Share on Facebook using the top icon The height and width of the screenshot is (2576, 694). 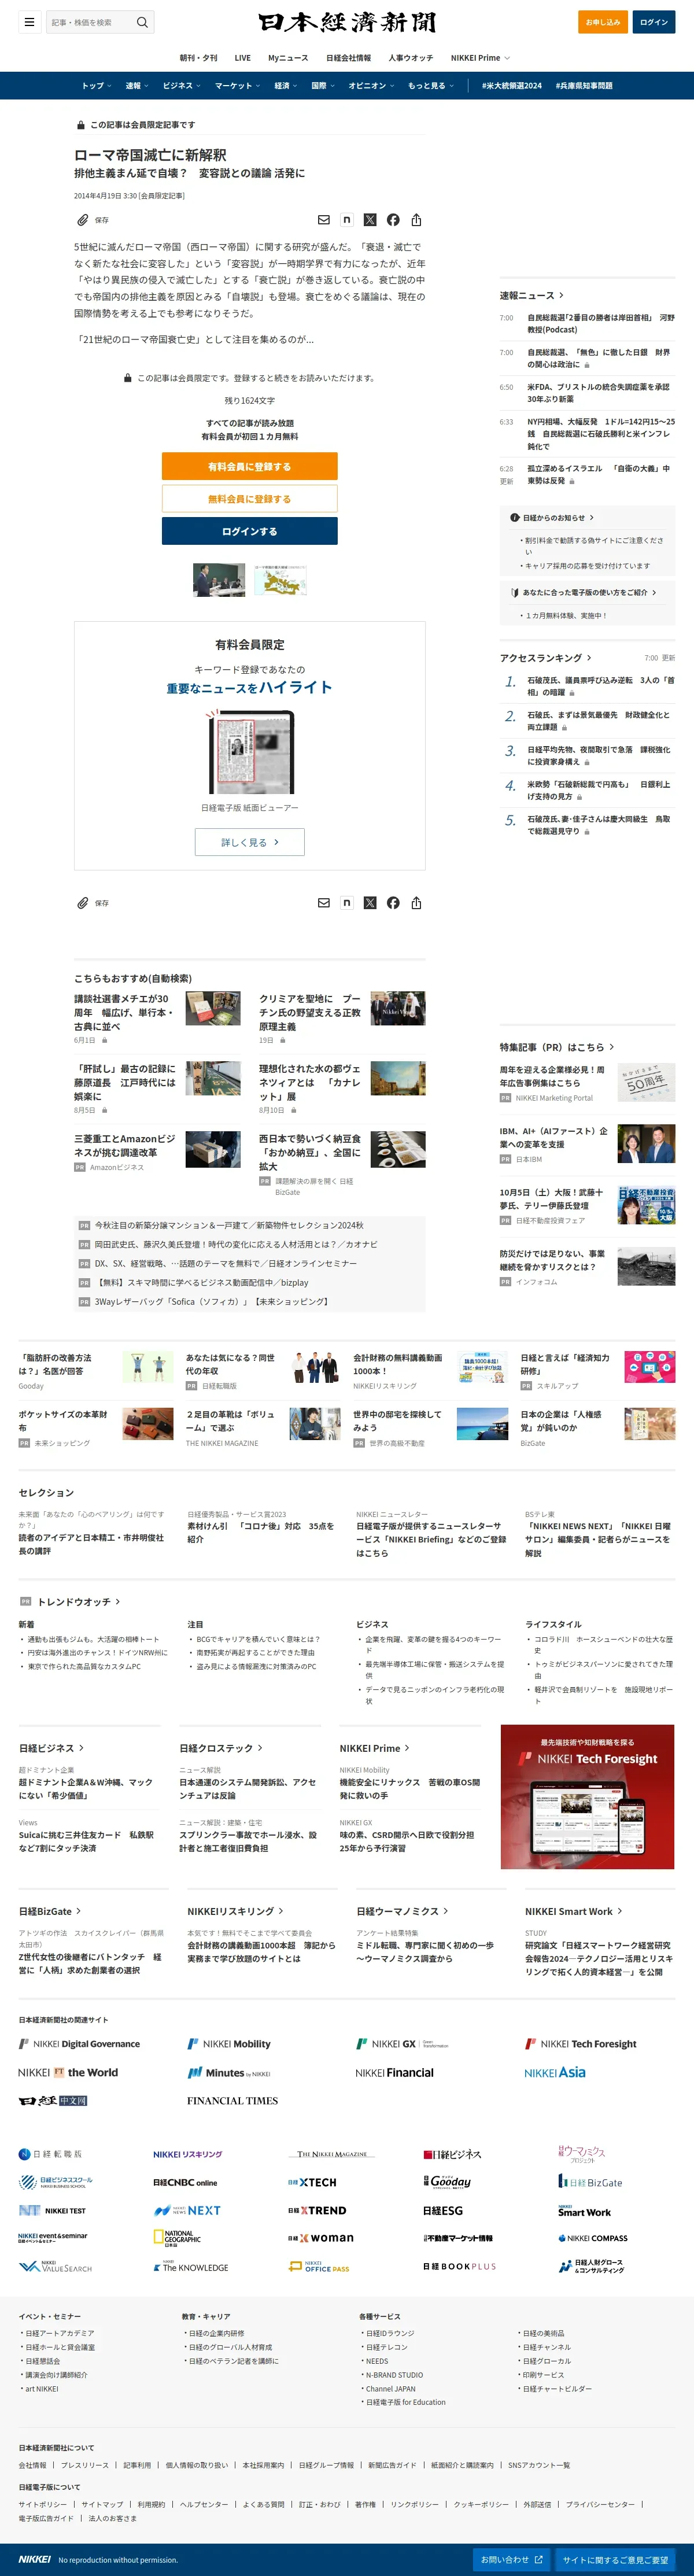393,220
